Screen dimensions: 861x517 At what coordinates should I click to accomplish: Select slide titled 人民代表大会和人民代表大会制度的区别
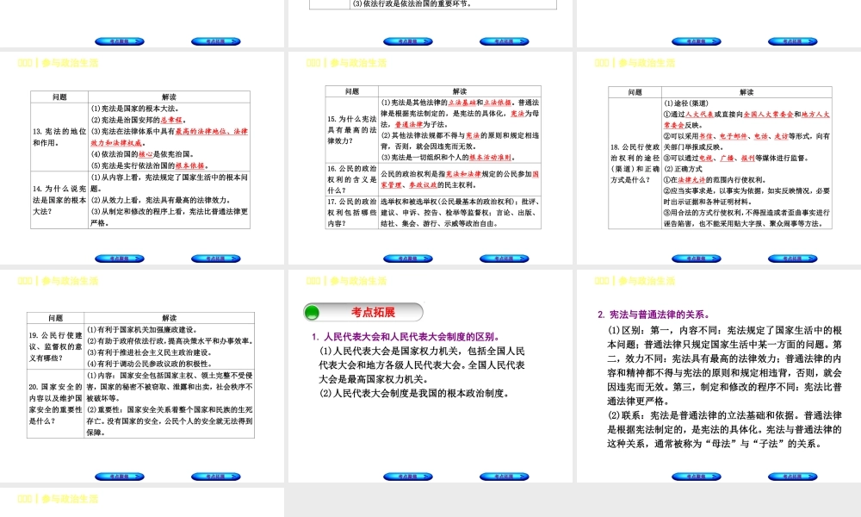pos(430,376)
